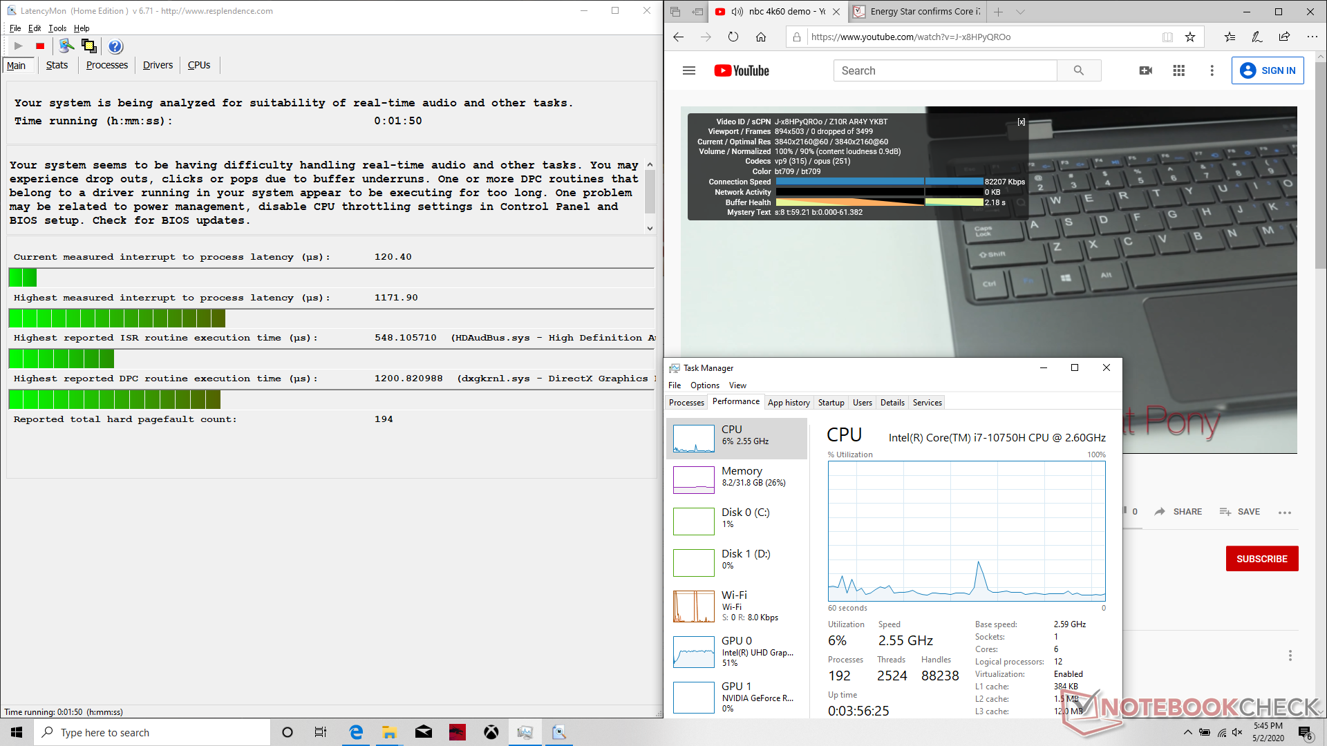Viewport: 1327px width, 746px height.
Task: Click the SIGN IN button
Action: (1268, 70)
